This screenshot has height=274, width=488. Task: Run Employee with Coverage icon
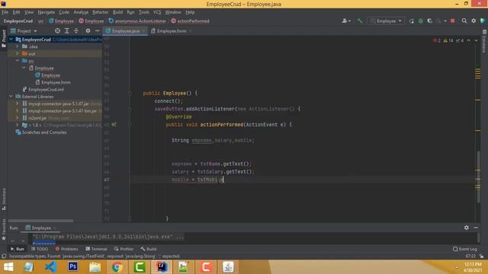430,21
